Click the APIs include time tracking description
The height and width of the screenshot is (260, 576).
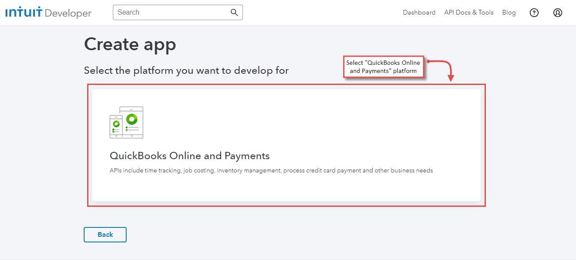(271, 171)
